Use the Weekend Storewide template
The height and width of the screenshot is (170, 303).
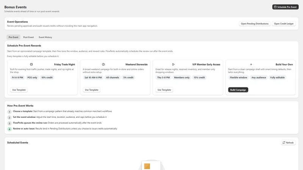tap(92, 90)
